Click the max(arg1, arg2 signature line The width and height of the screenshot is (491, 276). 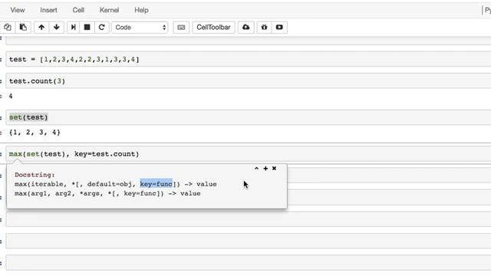tap(107, 193)
